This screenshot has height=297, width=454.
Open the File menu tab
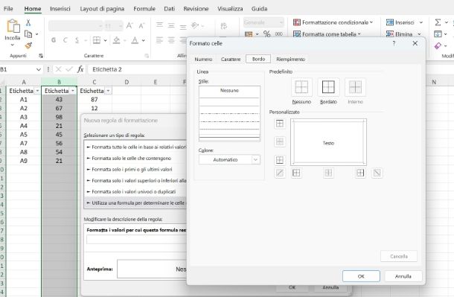pos(8,9)
